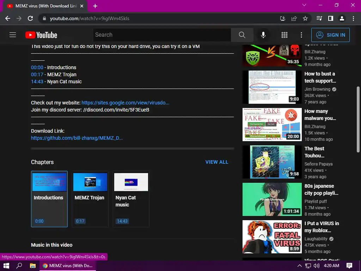Click the page vertical scrollbar thumb

358,119
